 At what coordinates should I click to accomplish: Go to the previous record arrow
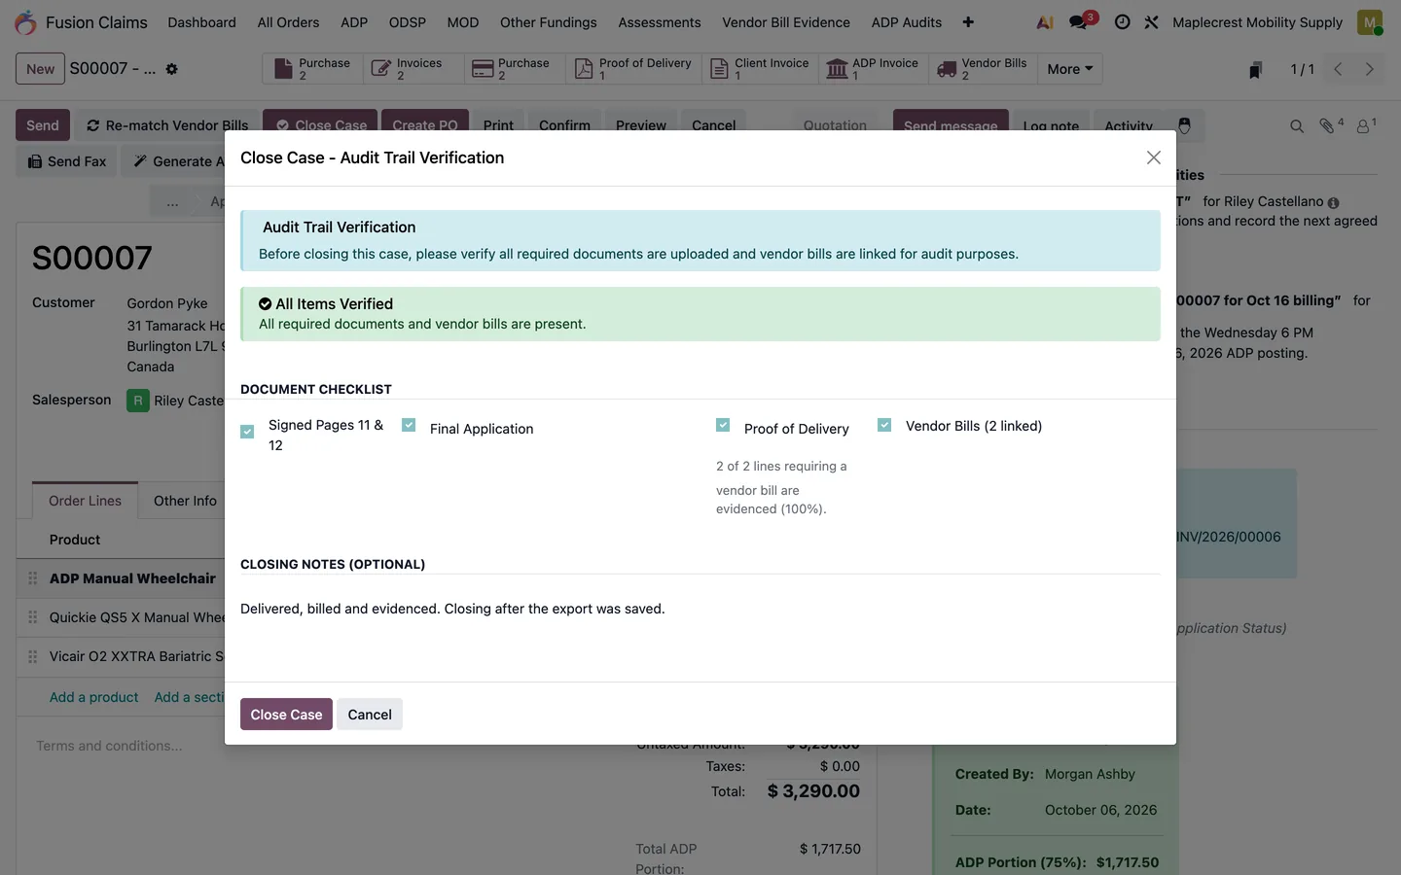pyautogui.click(x=1339, y=69)
